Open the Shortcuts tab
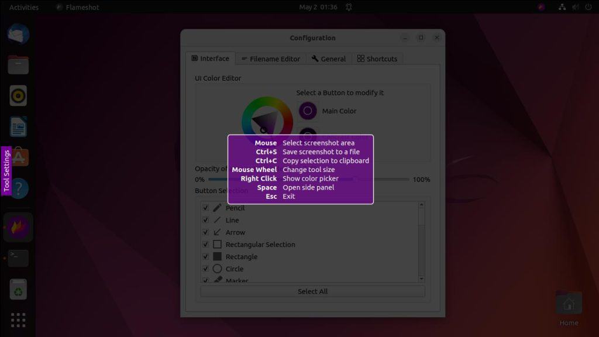This screenshot has height=337, width=599. click(377, 59)
